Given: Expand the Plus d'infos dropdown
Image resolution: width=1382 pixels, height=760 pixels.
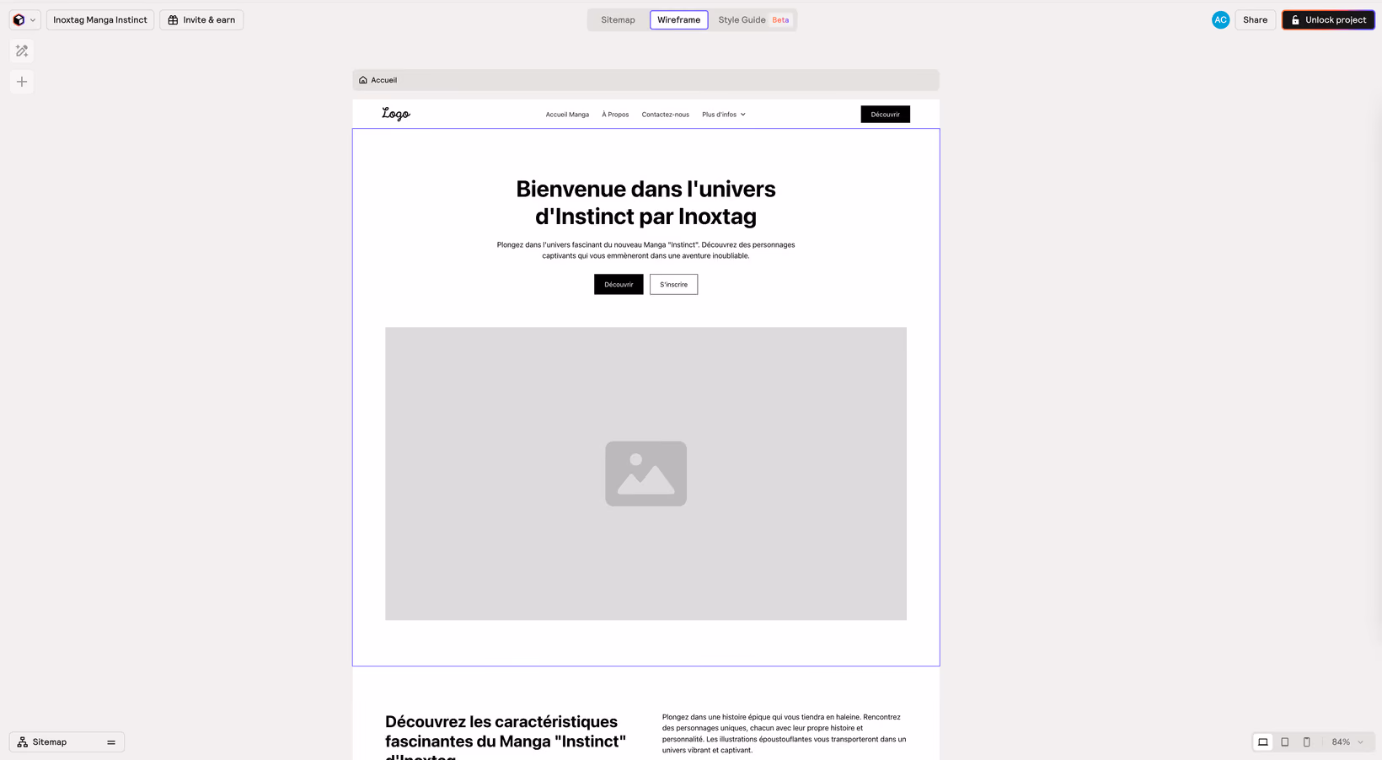Looking at the screenshot, I should (x=724, y=115).
